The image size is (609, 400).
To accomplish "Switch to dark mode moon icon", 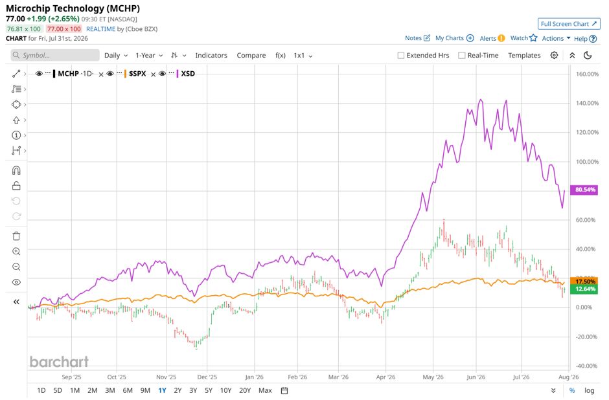I will (x=588, y=55).
